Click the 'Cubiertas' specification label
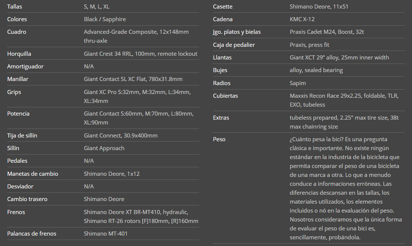Image resolution: width=412 pixels, height=246 pixels. click(225, 96)
